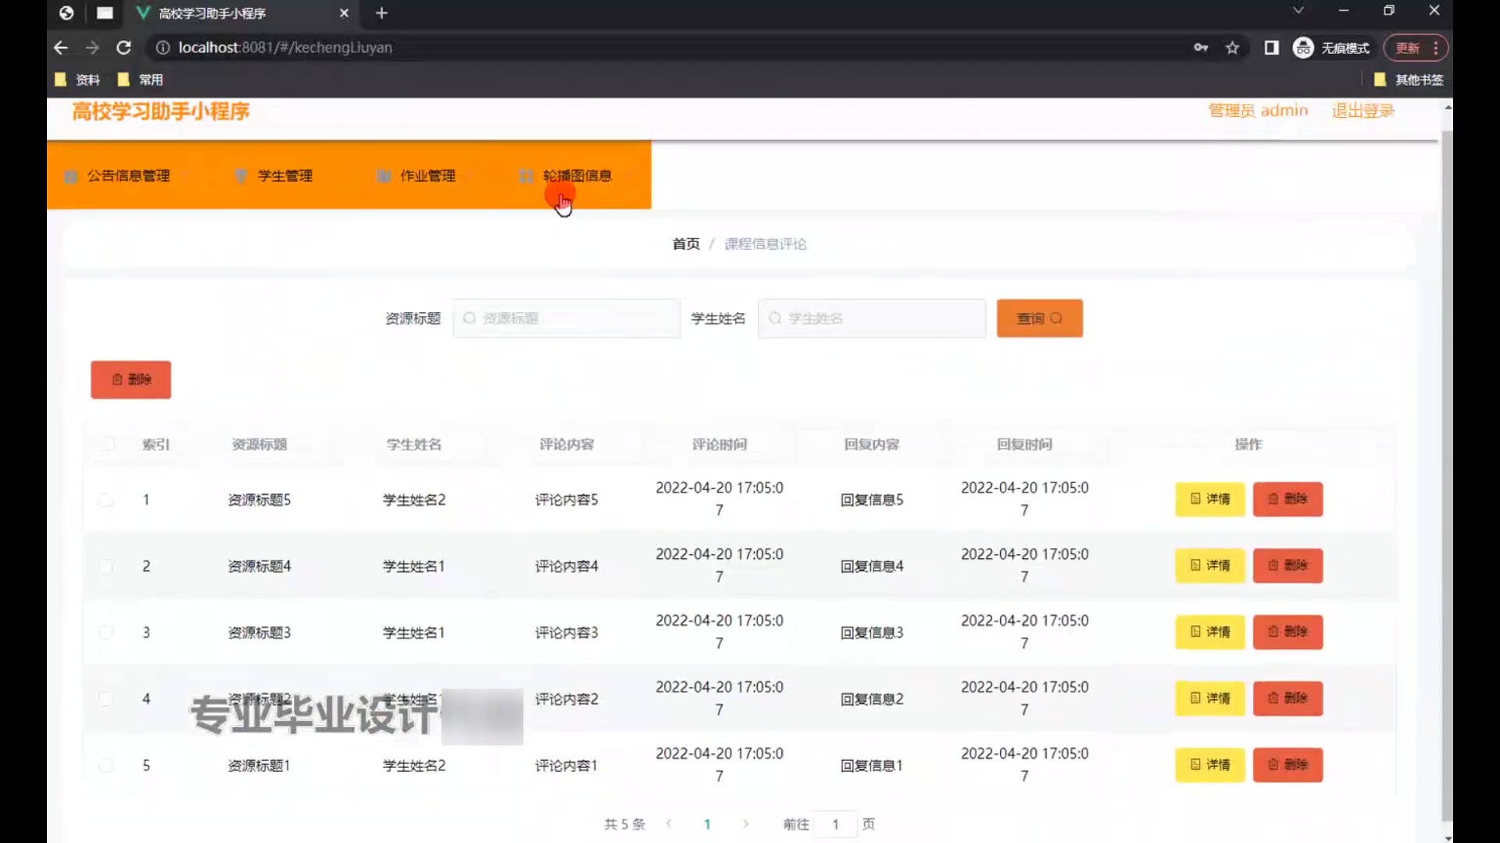Toggle the browser side panel icon

(1271, 48)
